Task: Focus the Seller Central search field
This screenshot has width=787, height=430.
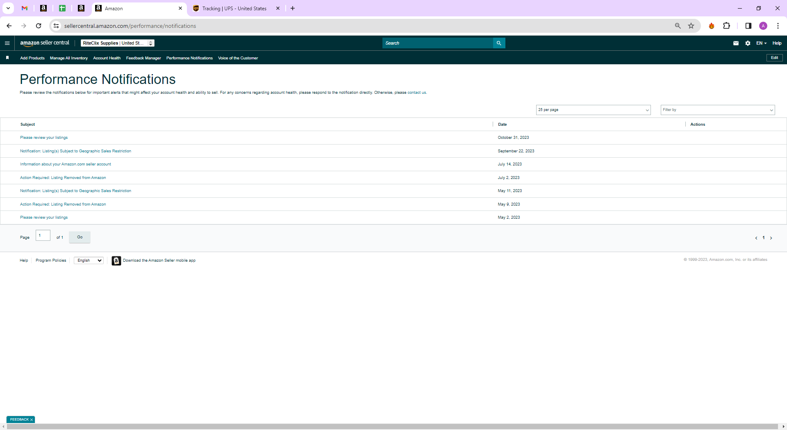Action: 438,43
